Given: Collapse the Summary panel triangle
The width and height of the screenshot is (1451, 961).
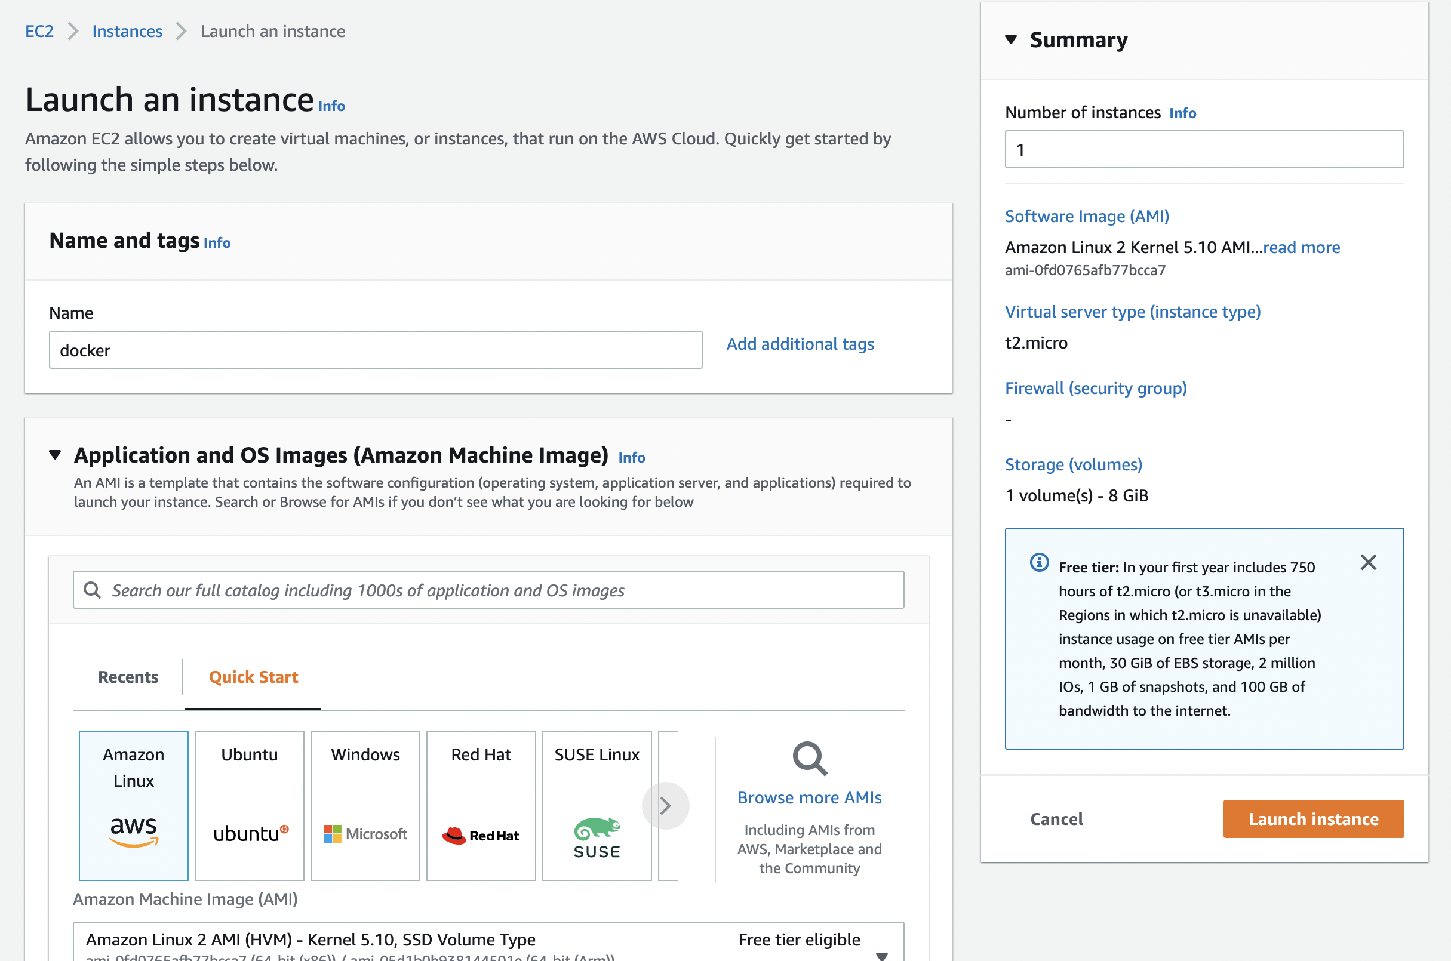Looking at the screenshot, I should [x=1011, y=40].
